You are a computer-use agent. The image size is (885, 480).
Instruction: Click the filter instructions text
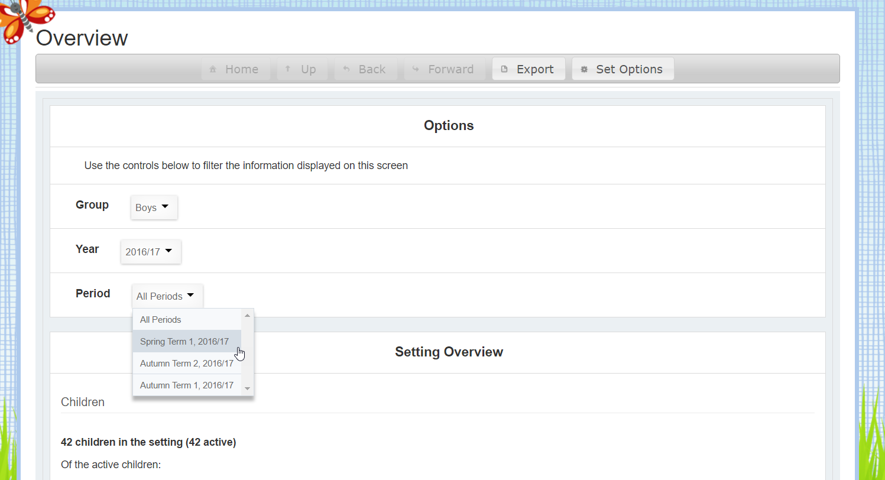pyautogui.click(x=246, y=166)
